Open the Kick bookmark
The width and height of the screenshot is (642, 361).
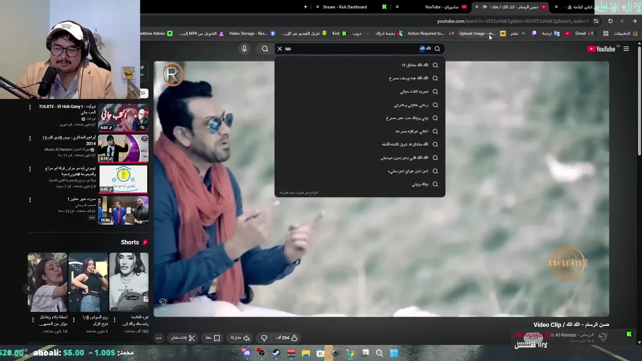[339, 34]
